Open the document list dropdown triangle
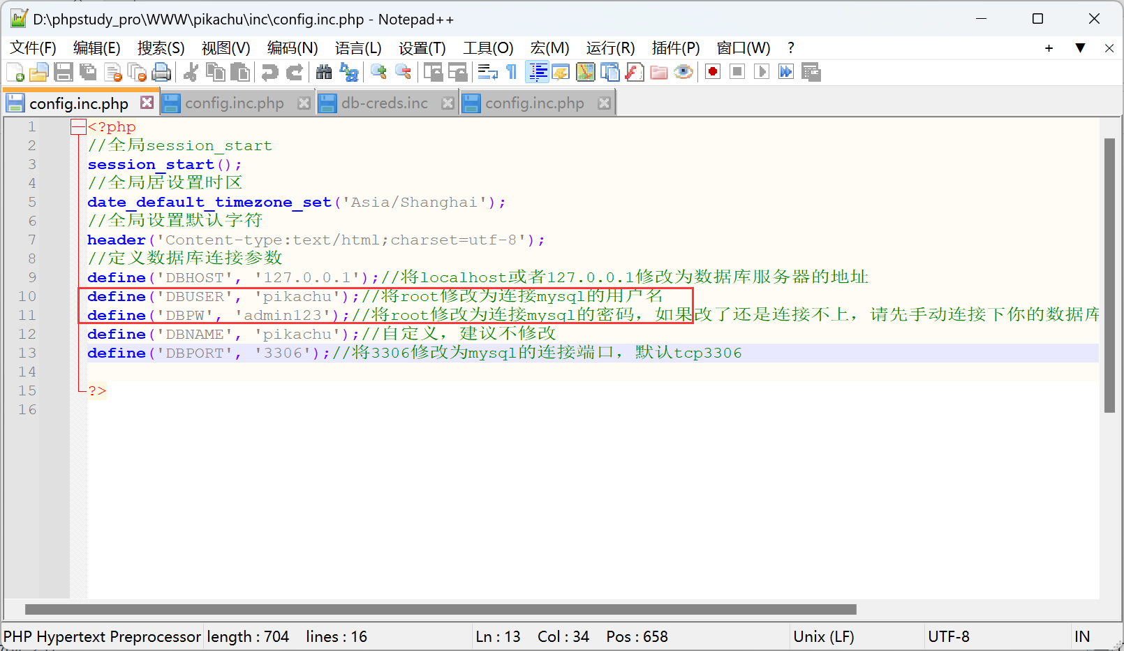Screen dimensions: 1124x651 (x=1080, y=48)
